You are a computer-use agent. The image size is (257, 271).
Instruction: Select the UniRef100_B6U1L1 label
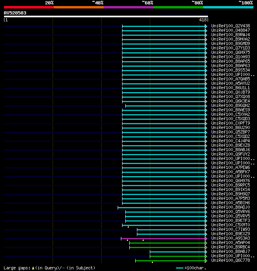pyautogui.click(x=230, y=88)
